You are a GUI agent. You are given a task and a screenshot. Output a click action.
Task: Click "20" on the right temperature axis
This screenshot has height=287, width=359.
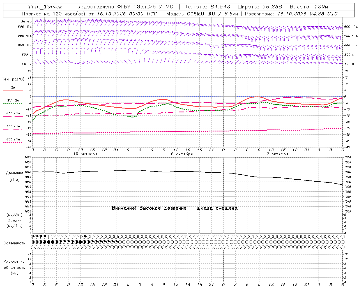tap(346, 71)
